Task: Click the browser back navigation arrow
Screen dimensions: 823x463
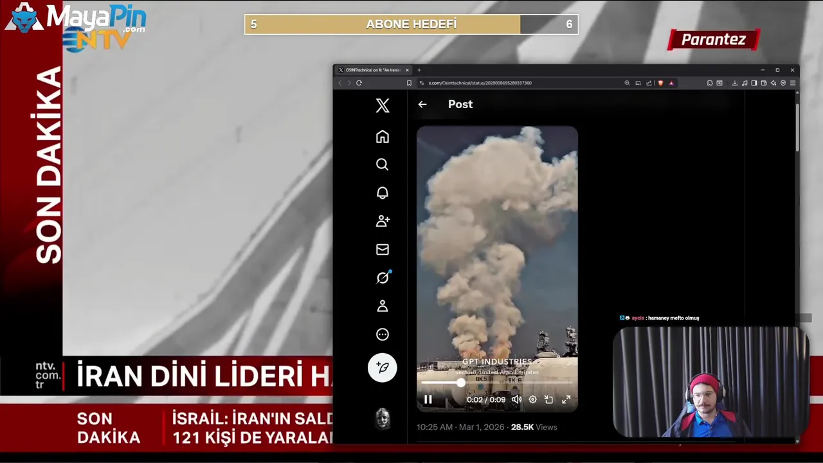Action: click(x=340, y=83)
